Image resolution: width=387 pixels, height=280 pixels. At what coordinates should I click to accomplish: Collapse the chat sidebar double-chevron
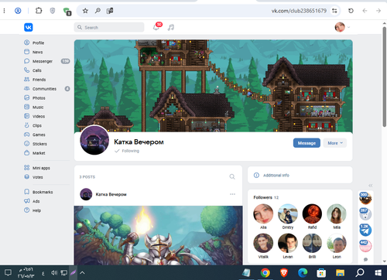pos(371,186)
